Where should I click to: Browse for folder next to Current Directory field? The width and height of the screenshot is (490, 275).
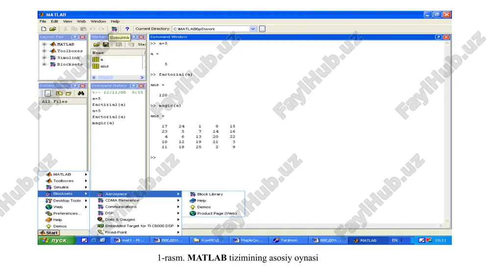262,29
